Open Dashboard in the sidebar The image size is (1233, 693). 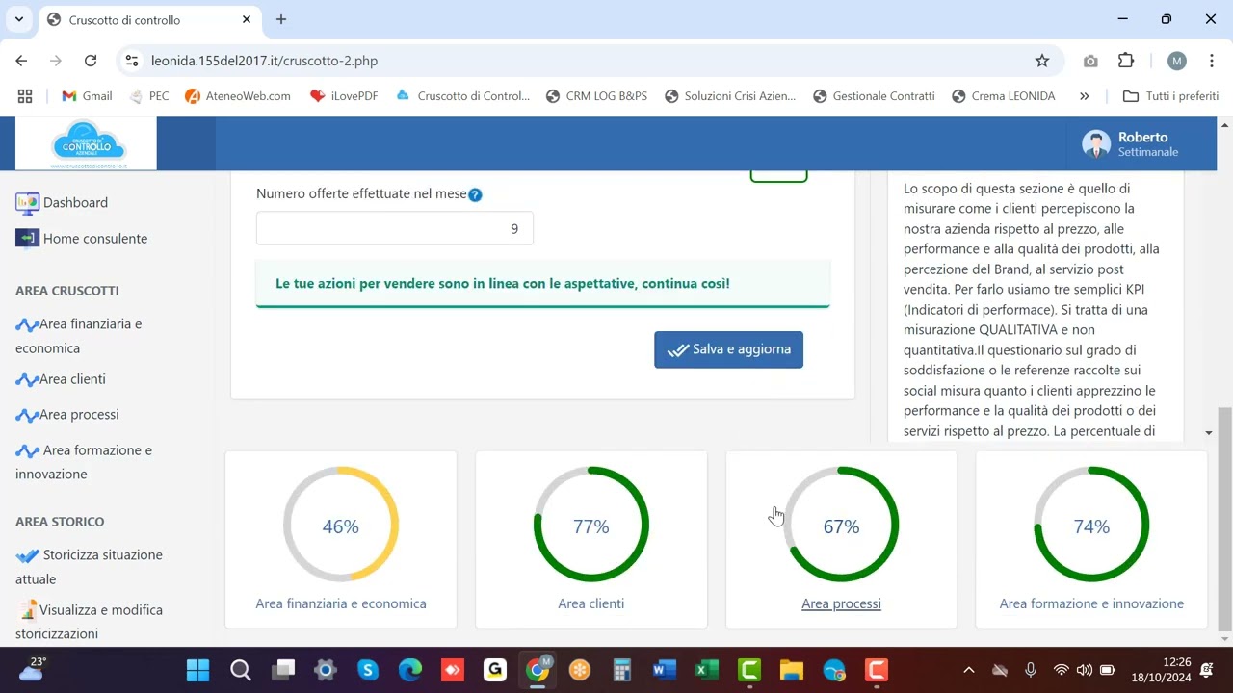point(74,203)
